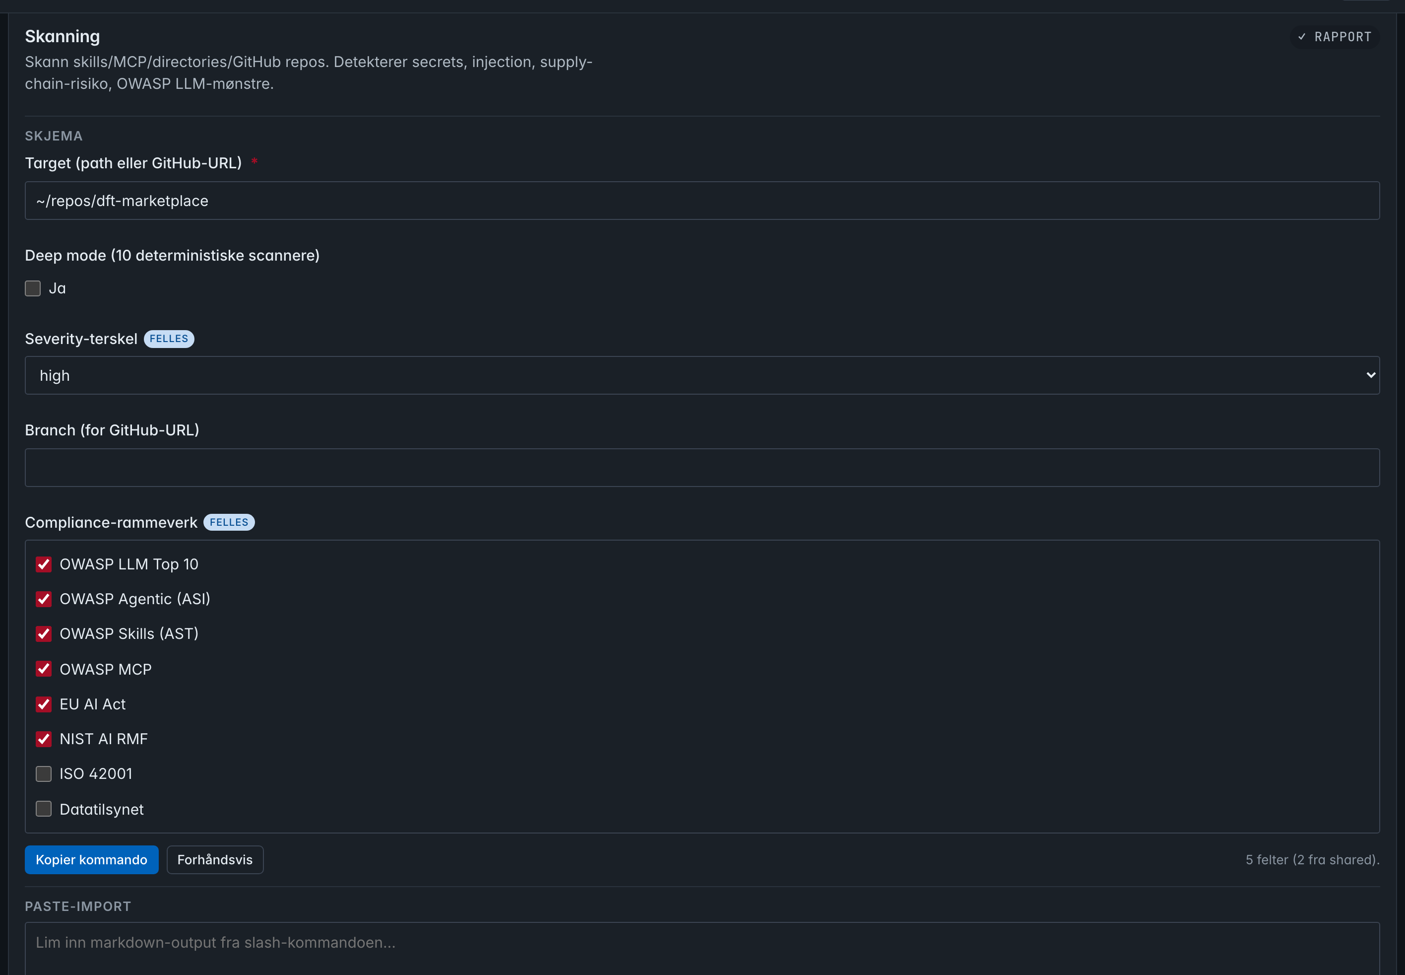
Task: Check the Datatilsynet framework
Action: [x=43, y=809]
